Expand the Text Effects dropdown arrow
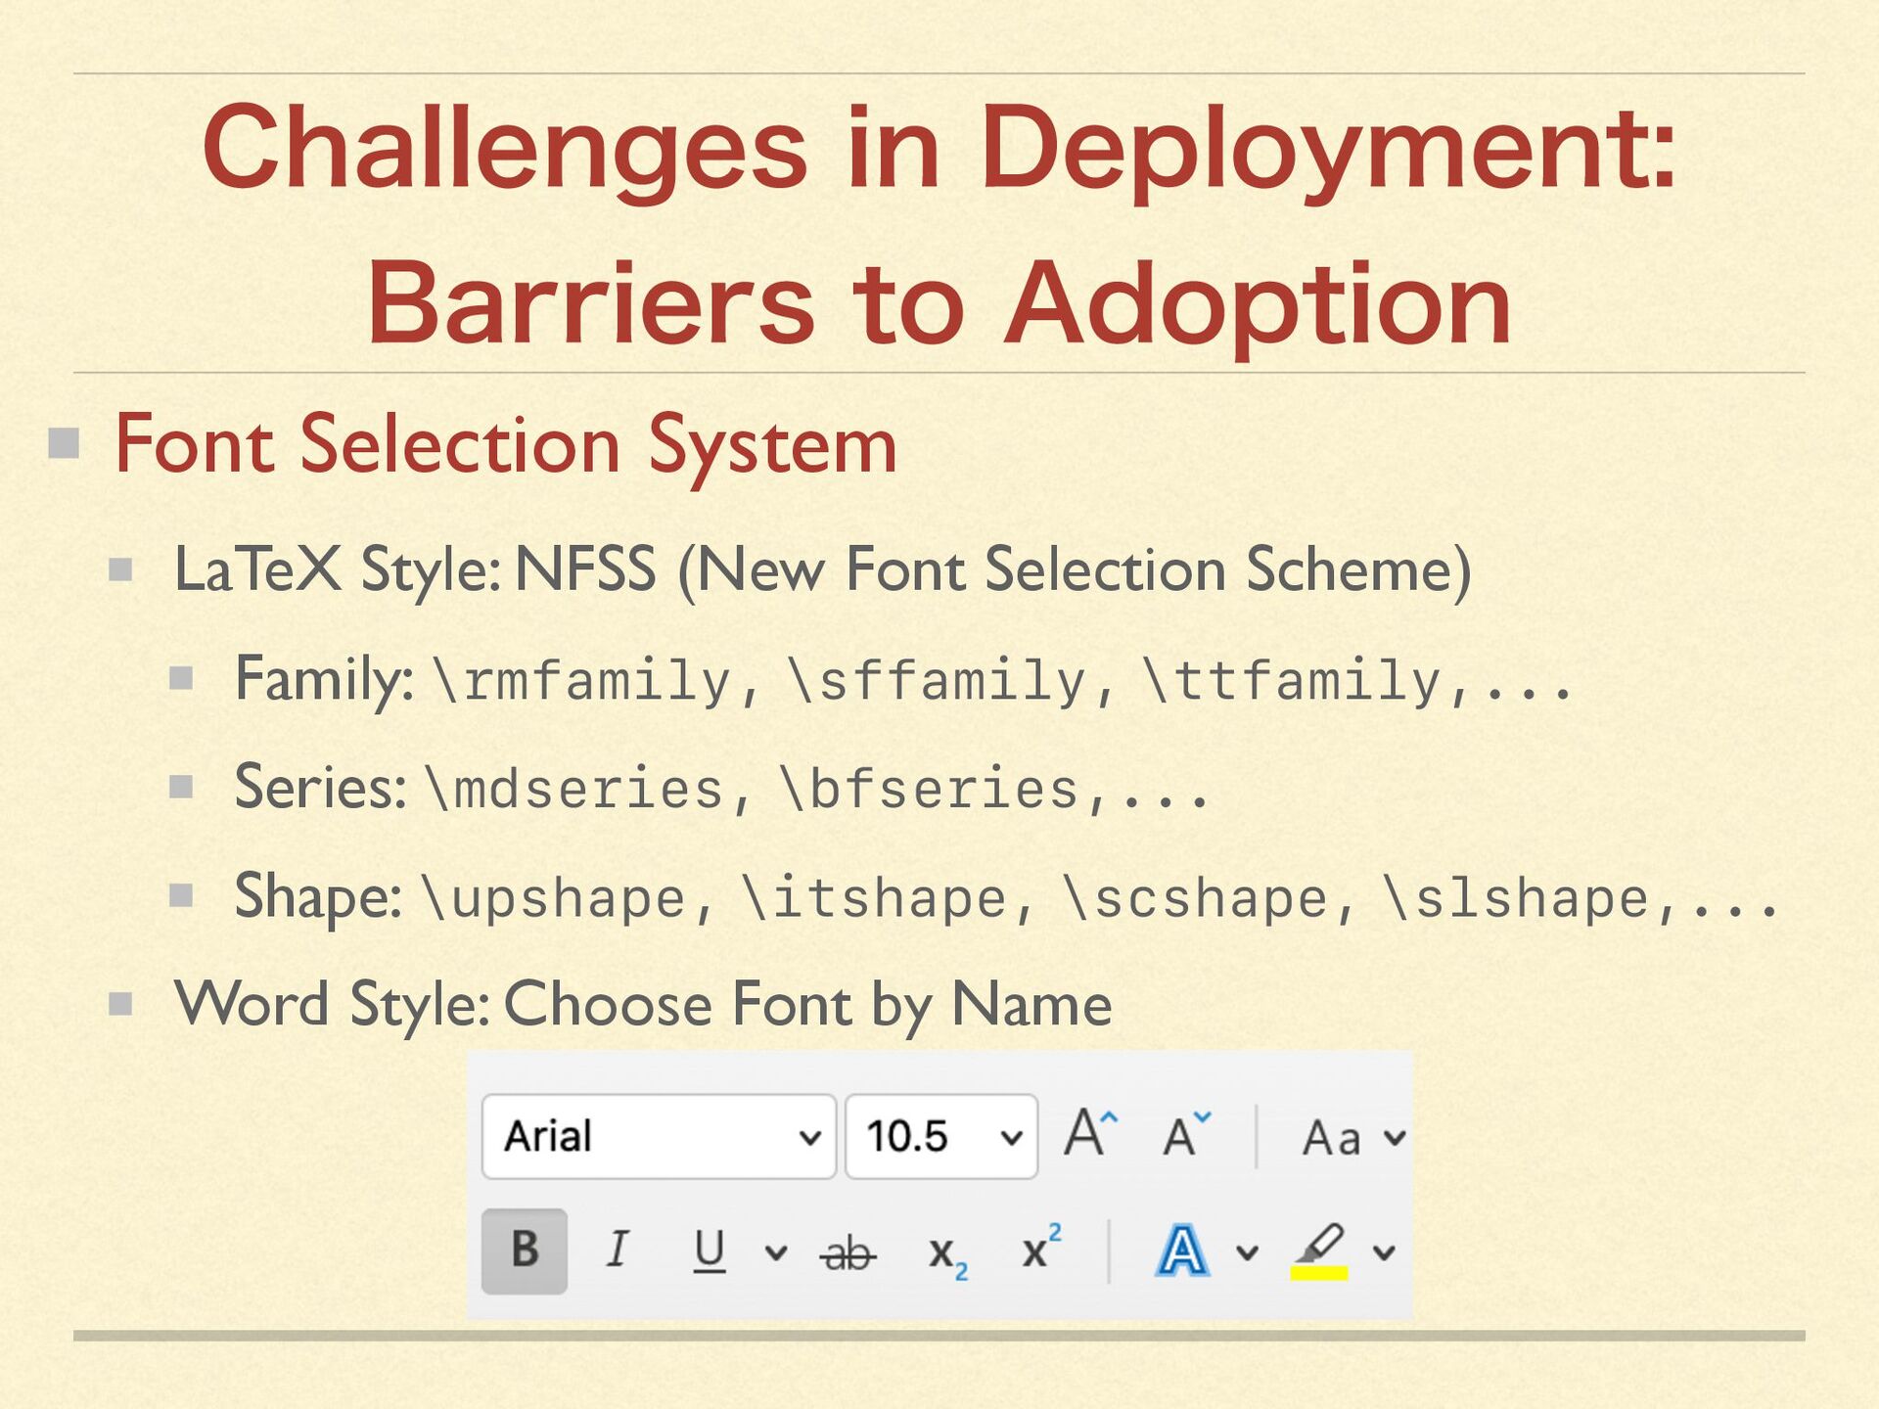 pos(1247,1252)
